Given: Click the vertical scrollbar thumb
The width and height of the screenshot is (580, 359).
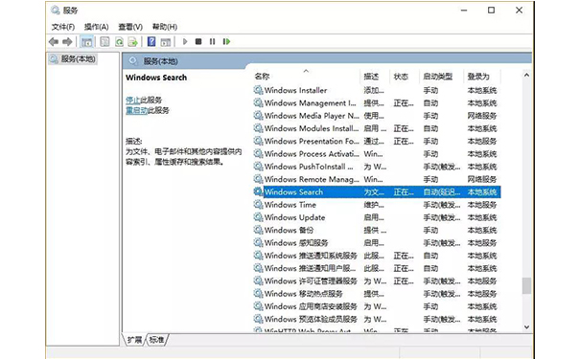Looking at the screenshot, I should pyautogui.click(x=526, y=285).
